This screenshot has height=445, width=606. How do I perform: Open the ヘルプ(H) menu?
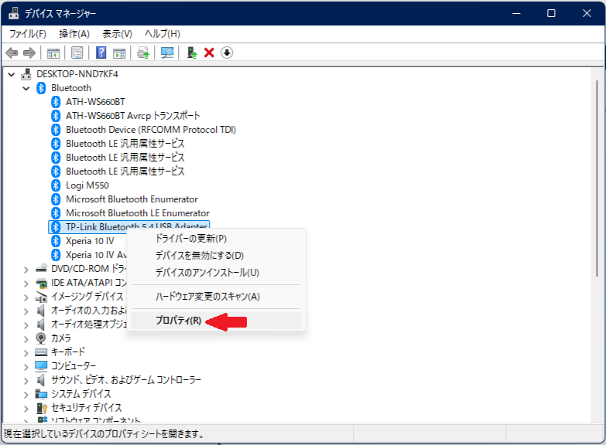click(163, 34)
